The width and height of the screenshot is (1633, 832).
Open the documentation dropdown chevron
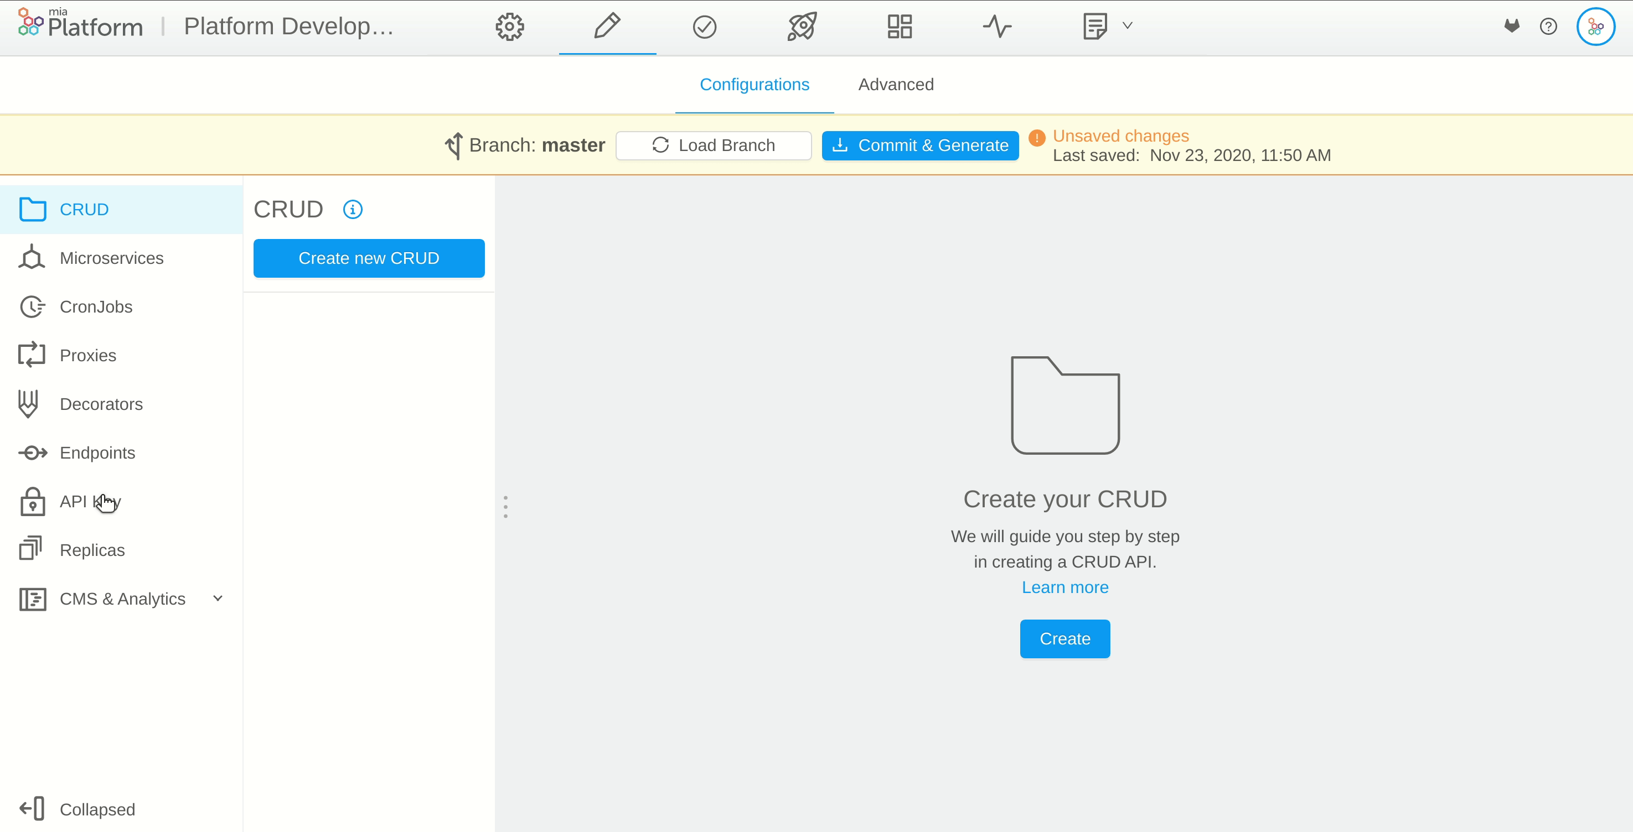point(1127,25)
